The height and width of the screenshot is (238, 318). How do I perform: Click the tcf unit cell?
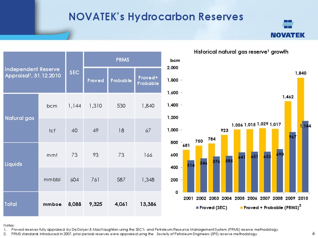(52, 131)
